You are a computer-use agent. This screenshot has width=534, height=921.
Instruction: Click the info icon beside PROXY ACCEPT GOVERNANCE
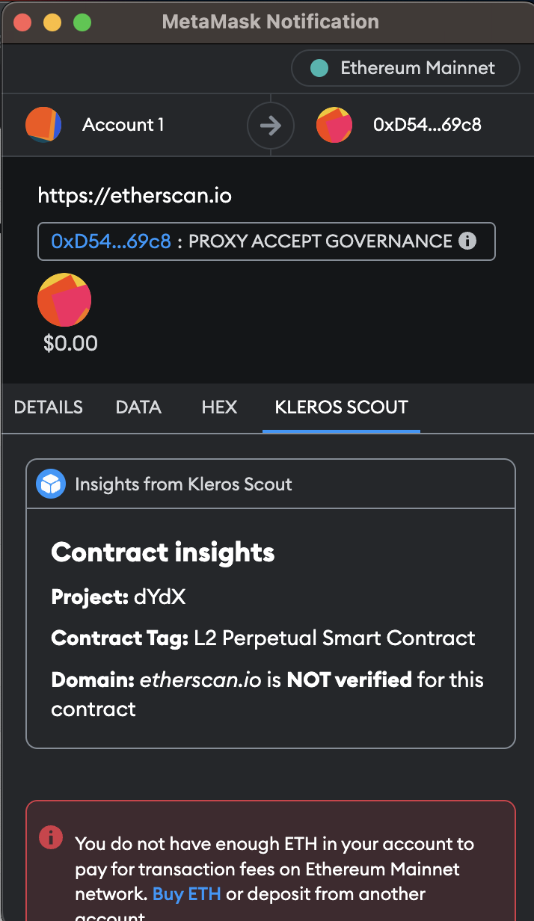pyautogui.click(x=467, y=241)
